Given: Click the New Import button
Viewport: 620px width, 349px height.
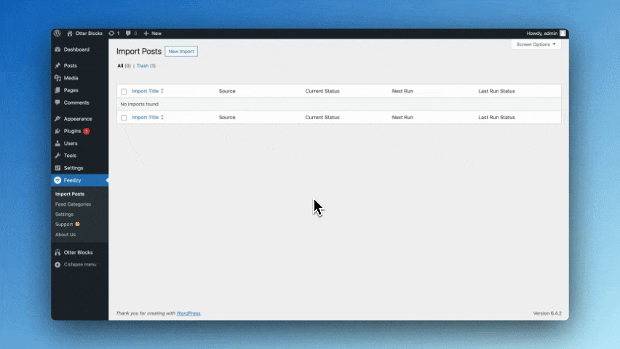Looking at the screenshot, I should point(181,52).
